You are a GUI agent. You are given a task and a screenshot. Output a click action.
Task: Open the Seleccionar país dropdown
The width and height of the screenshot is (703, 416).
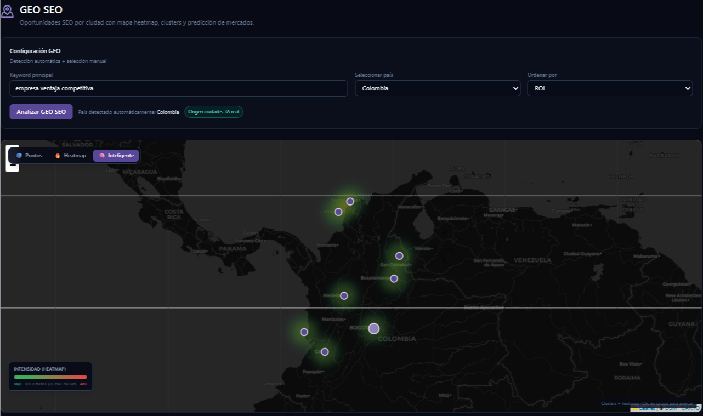click(438, 88)
